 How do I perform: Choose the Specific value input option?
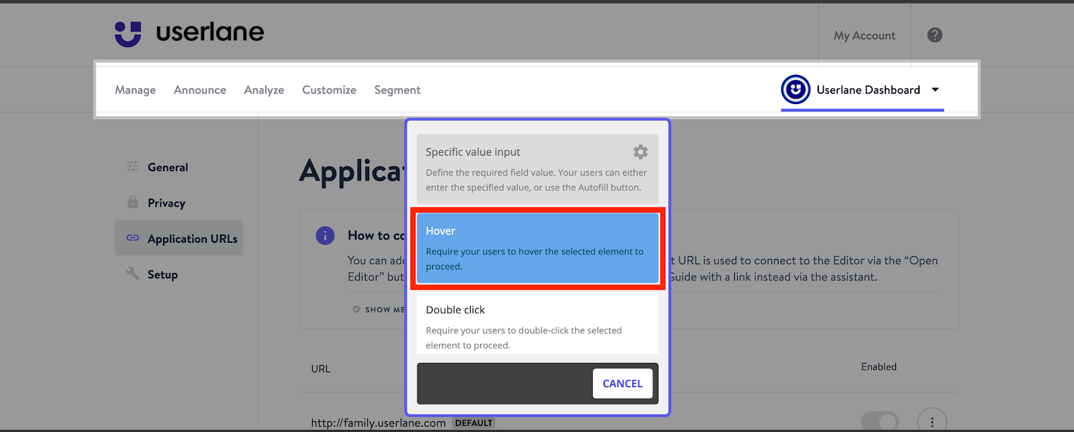click(x=538, y=169)
